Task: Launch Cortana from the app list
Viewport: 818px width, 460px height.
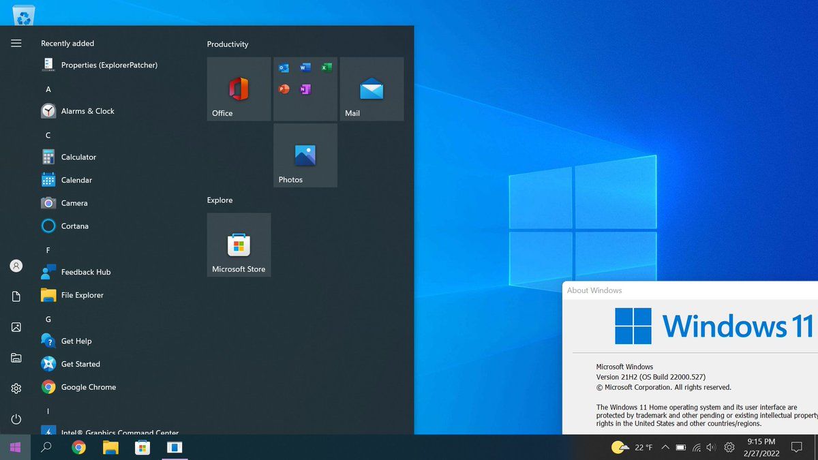Action: click(x=74, y=226)
